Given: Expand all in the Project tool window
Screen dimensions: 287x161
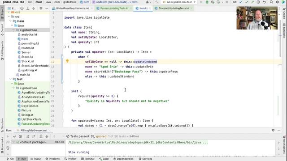Looking at the screenshot, I should [x=28, y=8].
